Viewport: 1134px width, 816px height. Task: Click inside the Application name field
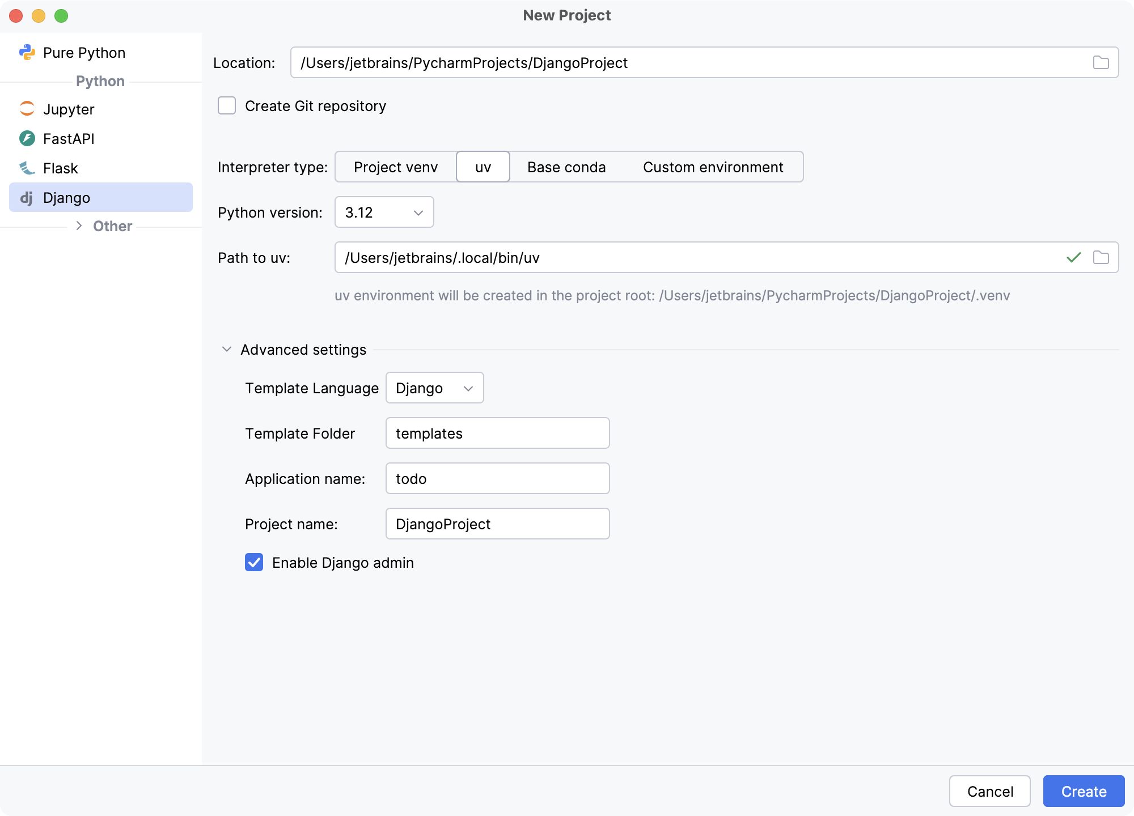(497, 478)
